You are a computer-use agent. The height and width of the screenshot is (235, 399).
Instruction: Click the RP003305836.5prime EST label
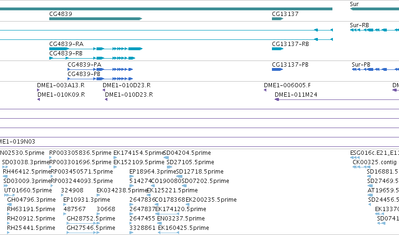pyautogui.click(x=81, y=153)
